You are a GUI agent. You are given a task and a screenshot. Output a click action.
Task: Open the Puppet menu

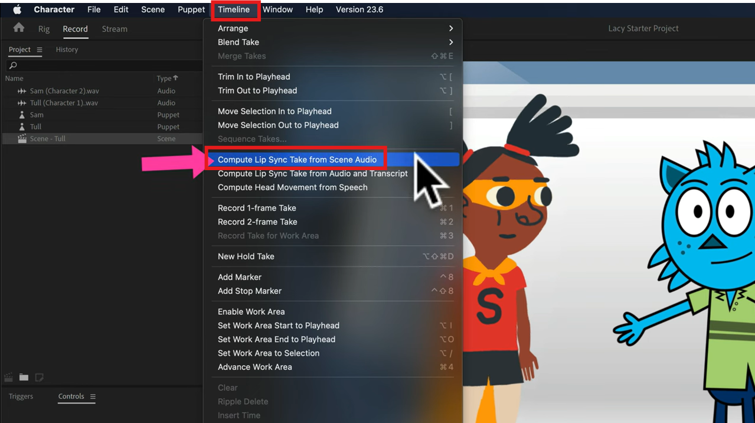191,9
